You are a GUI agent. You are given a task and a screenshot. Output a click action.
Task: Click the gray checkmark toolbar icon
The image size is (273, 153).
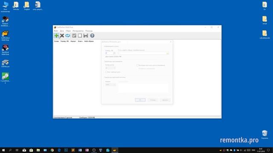74,36
